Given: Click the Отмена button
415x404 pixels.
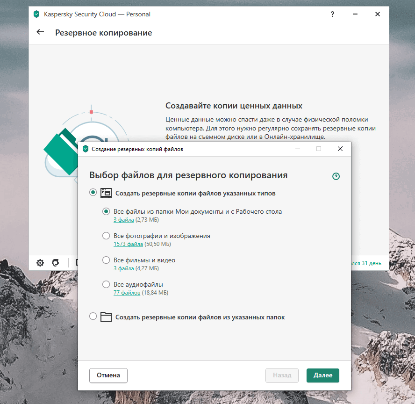Looking at the screenshot, I should click(108, 375).
